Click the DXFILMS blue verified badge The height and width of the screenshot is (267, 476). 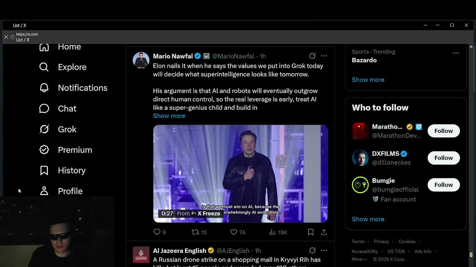(404, 154)
